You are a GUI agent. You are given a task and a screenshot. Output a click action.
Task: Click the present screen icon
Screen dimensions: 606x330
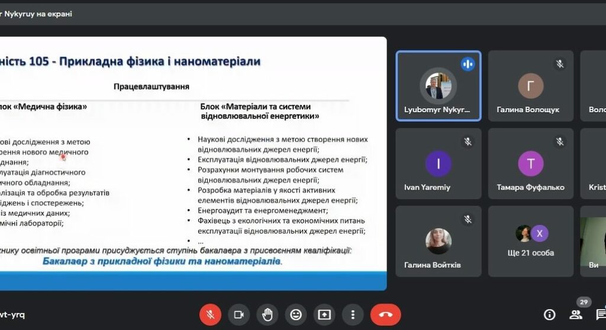coord(324,314)
